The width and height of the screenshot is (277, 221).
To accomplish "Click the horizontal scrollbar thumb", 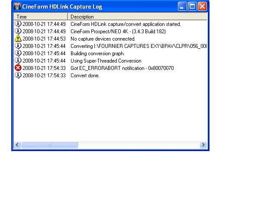I will click(49, 145).
